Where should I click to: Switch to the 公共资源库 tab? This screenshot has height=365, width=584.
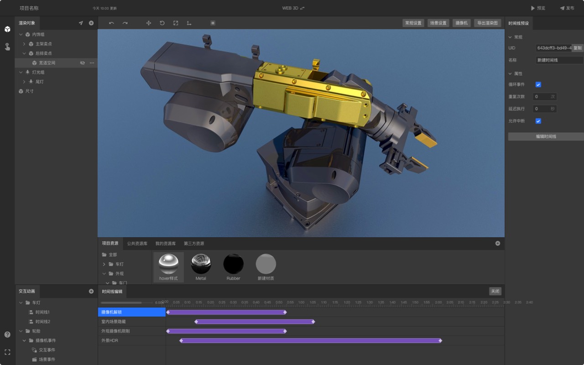[x=137, y=243]
